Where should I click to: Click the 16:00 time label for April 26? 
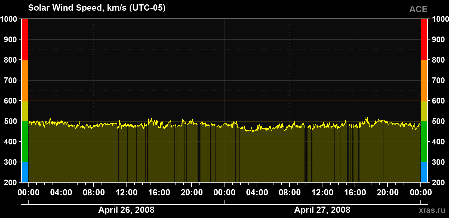click(159, 193)
